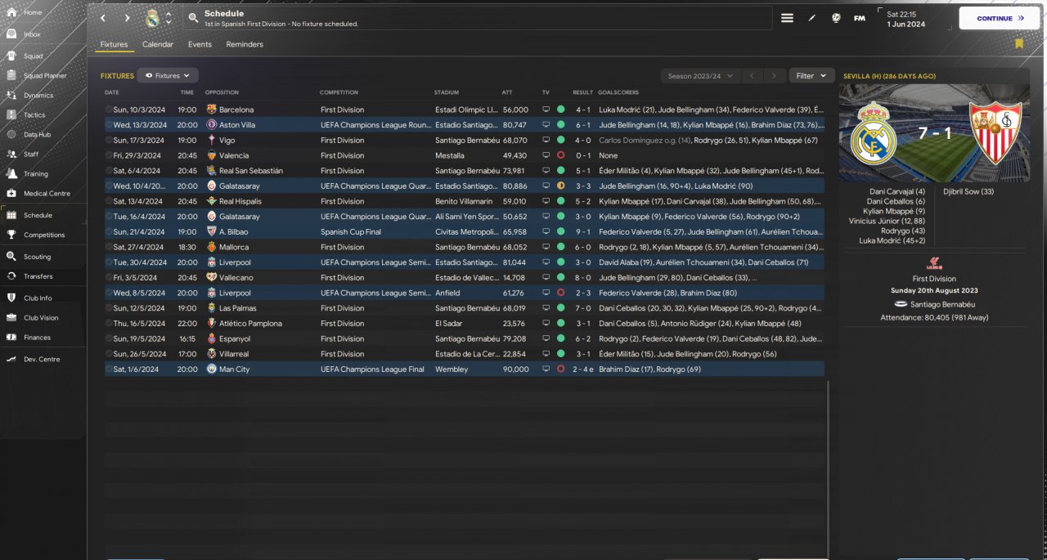Open the Filter dropdown

coord(811,76)
